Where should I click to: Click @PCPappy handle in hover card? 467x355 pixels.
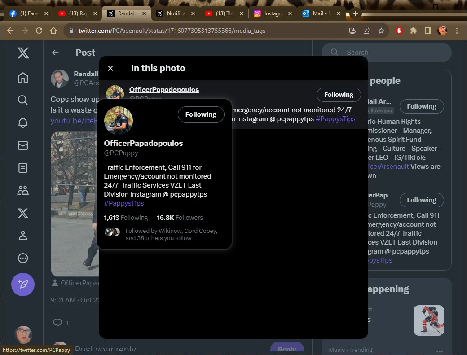click(x=121, y=153)
